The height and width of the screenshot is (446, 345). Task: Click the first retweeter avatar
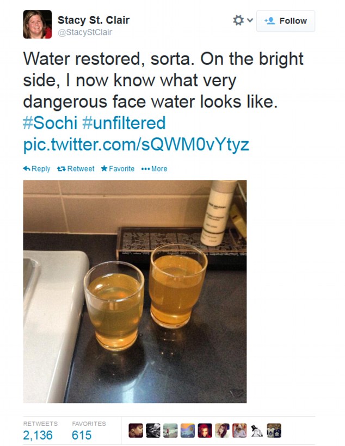tap(136, 431)
